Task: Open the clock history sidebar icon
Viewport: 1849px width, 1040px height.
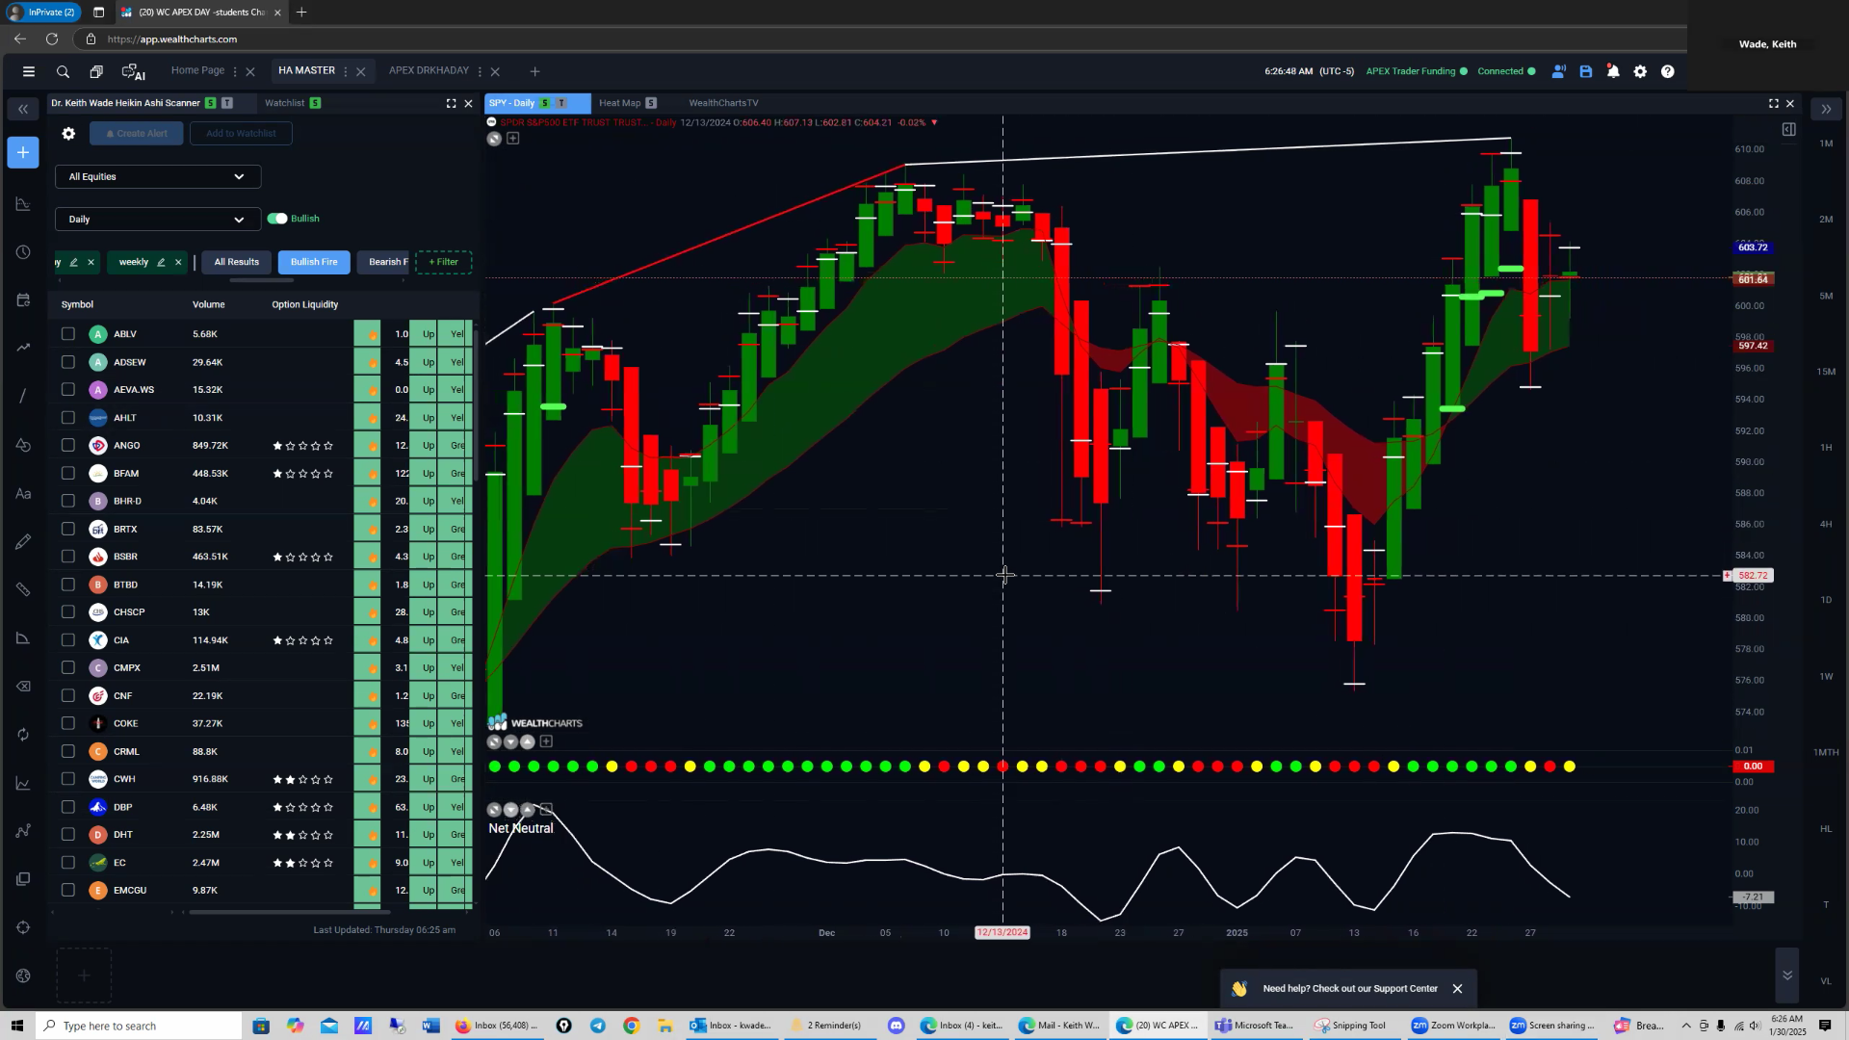Action: tap(23, 252)
